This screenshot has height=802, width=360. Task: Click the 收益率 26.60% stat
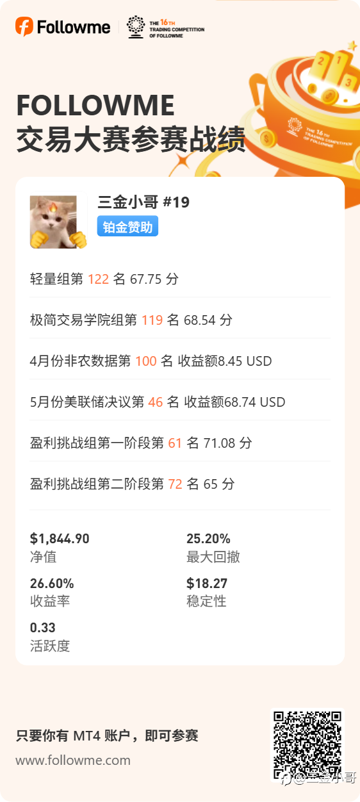[52, 592]
